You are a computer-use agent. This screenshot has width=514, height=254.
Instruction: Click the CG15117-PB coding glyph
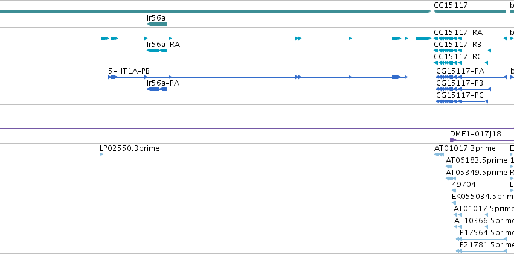[x=463, y=89]
